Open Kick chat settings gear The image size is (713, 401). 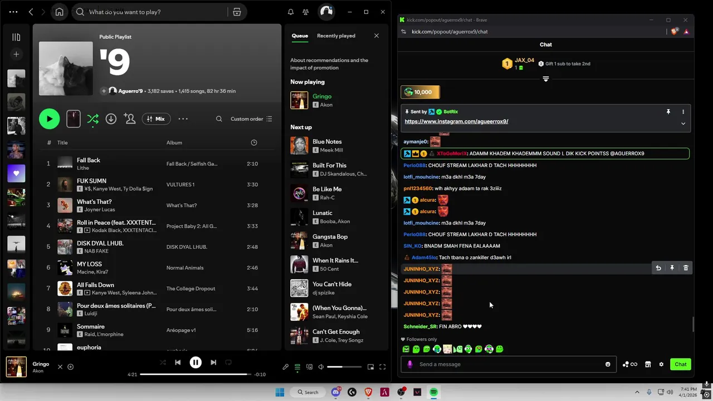661,364
